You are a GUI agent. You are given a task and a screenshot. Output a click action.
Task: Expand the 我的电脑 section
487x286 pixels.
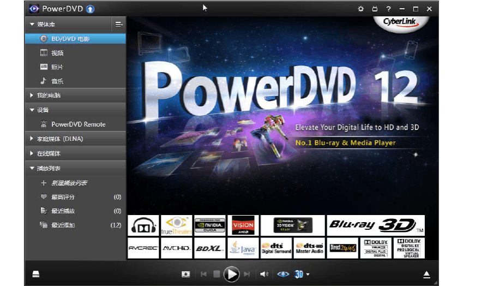[49, 96]
